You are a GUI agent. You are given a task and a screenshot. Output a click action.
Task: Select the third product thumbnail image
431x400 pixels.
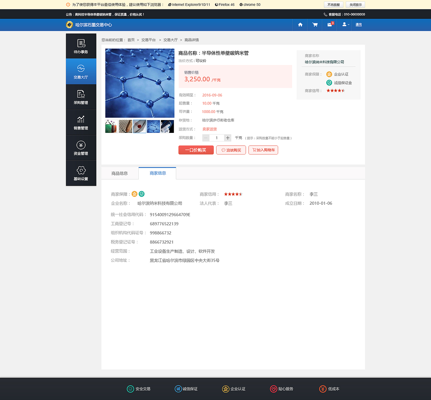pyautogui.click(x=139, y=126)
